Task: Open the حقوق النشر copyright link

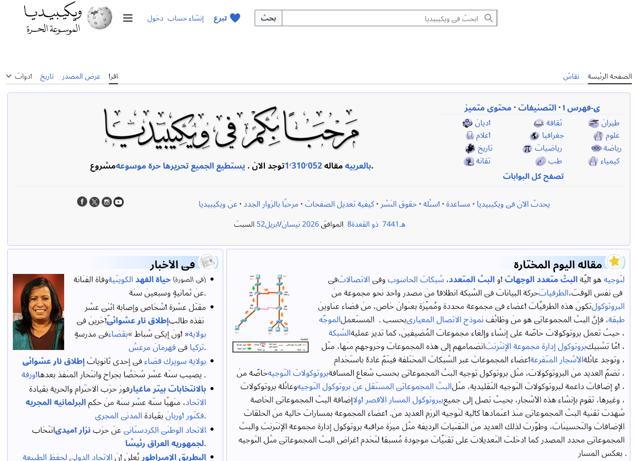Action: pos(399,204)
